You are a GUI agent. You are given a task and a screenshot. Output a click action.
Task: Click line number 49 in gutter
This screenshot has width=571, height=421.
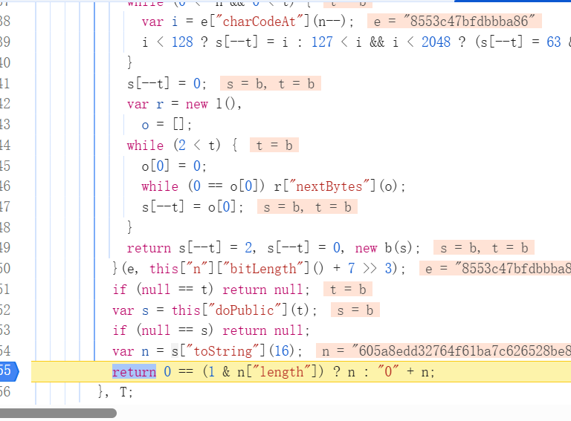5,248
